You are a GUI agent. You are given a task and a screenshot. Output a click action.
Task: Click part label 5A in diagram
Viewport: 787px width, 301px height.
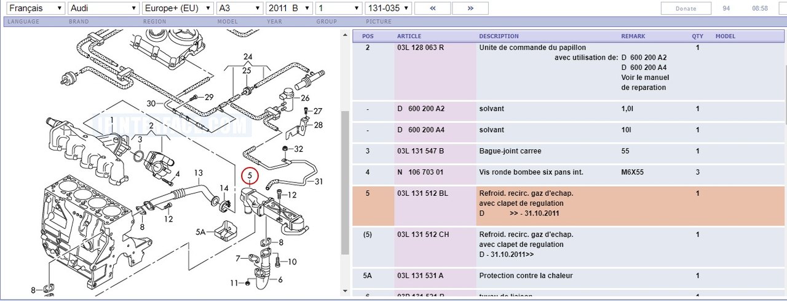pyautogui.click(x=200, y=232)
